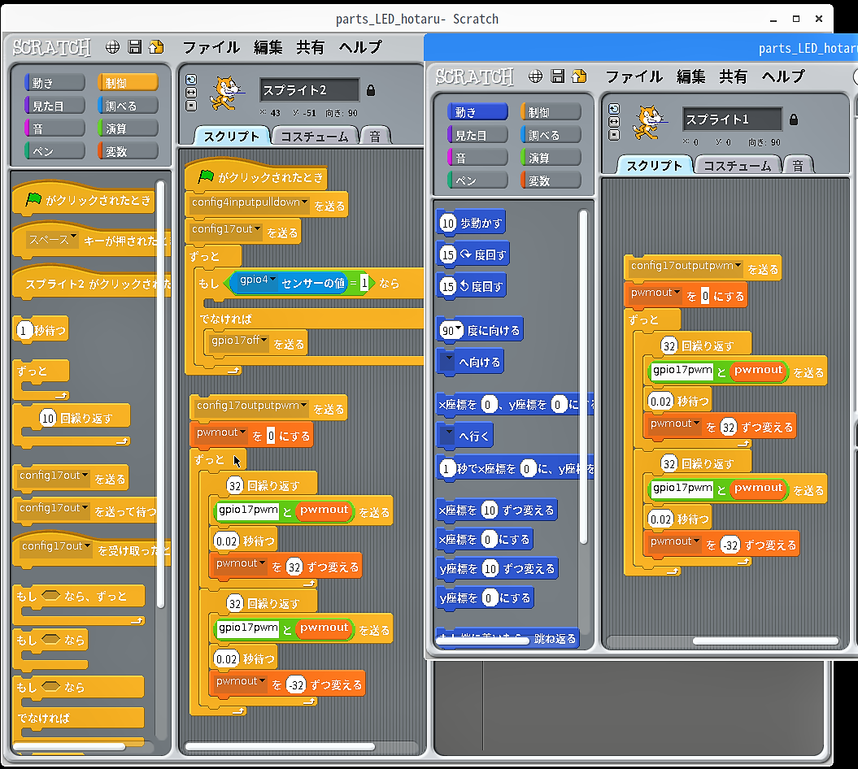Click the share project icon in right Scratch window
This screenshot has height=769, width=858.
pyautogui.click(x=580, y=76)
